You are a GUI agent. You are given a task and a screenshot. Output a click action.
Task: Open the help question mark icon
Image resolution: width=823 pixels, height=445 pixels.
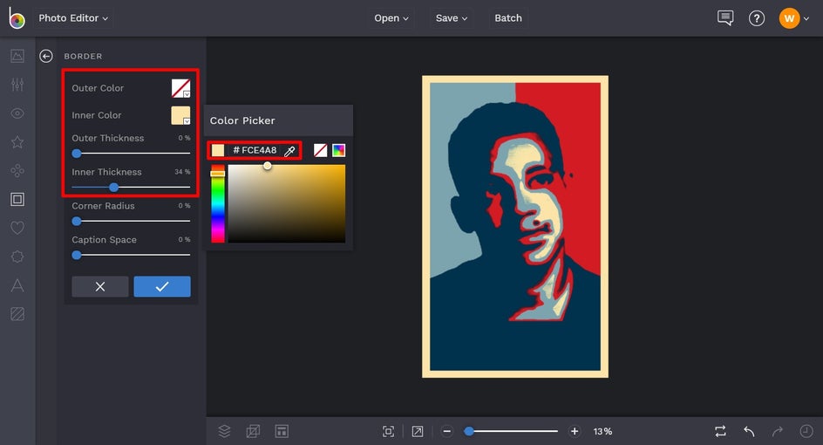click(757, 18)
